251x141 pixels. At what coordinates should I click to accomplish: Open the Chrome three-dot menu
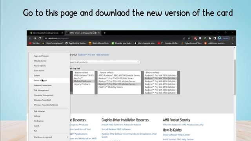coord(233,38)
